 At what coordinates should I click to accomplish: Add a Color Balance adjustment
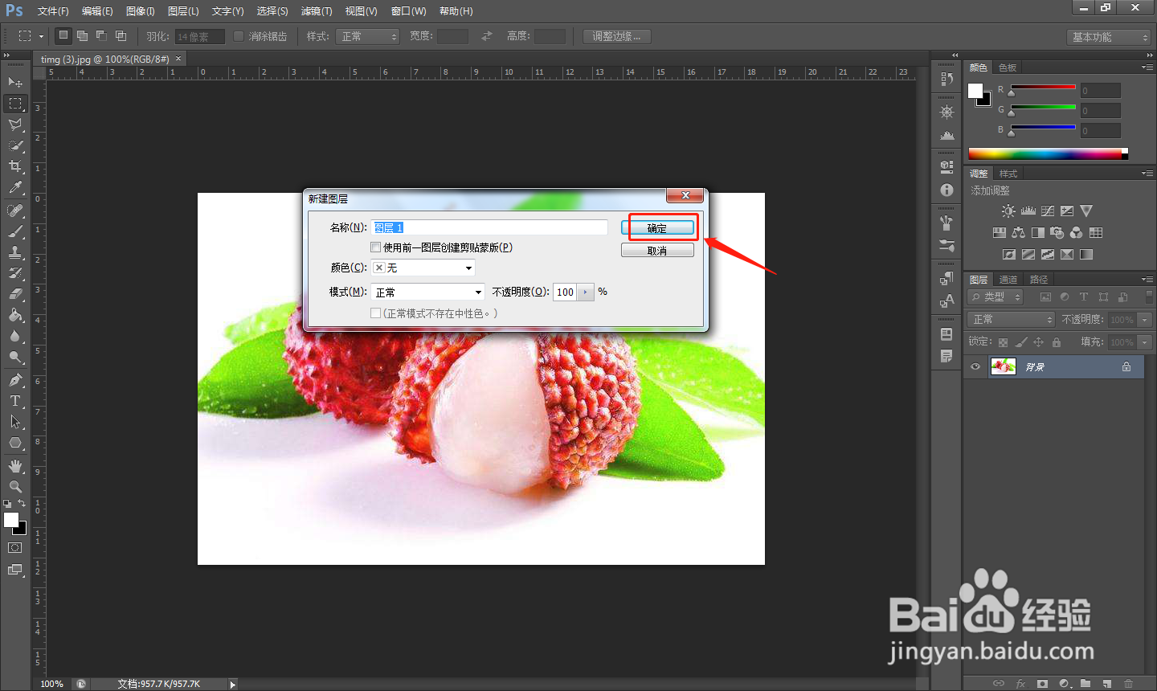[x=1018, y=232]
